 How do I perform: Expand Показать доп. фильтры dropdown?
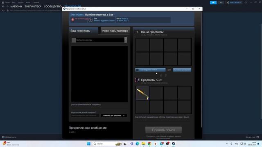(114, 116)
